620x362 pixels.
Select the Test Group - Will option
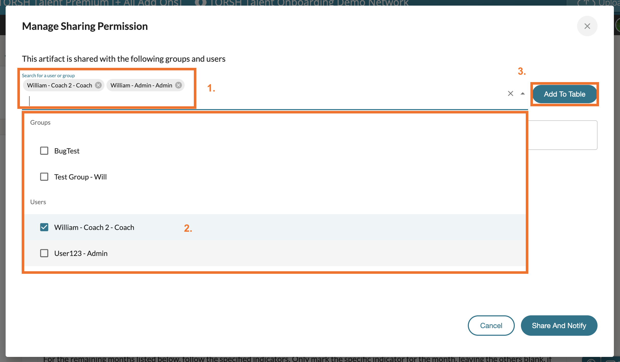80,177
